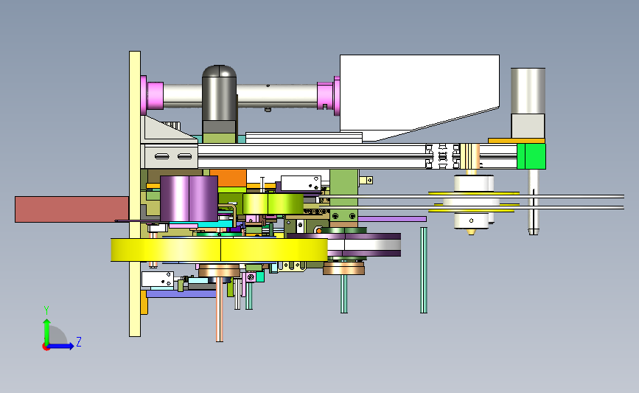Image resolution: width=639 pixels, height=393 pixels.
Task: Select the orange block under the rail
Action: [228, 178]
